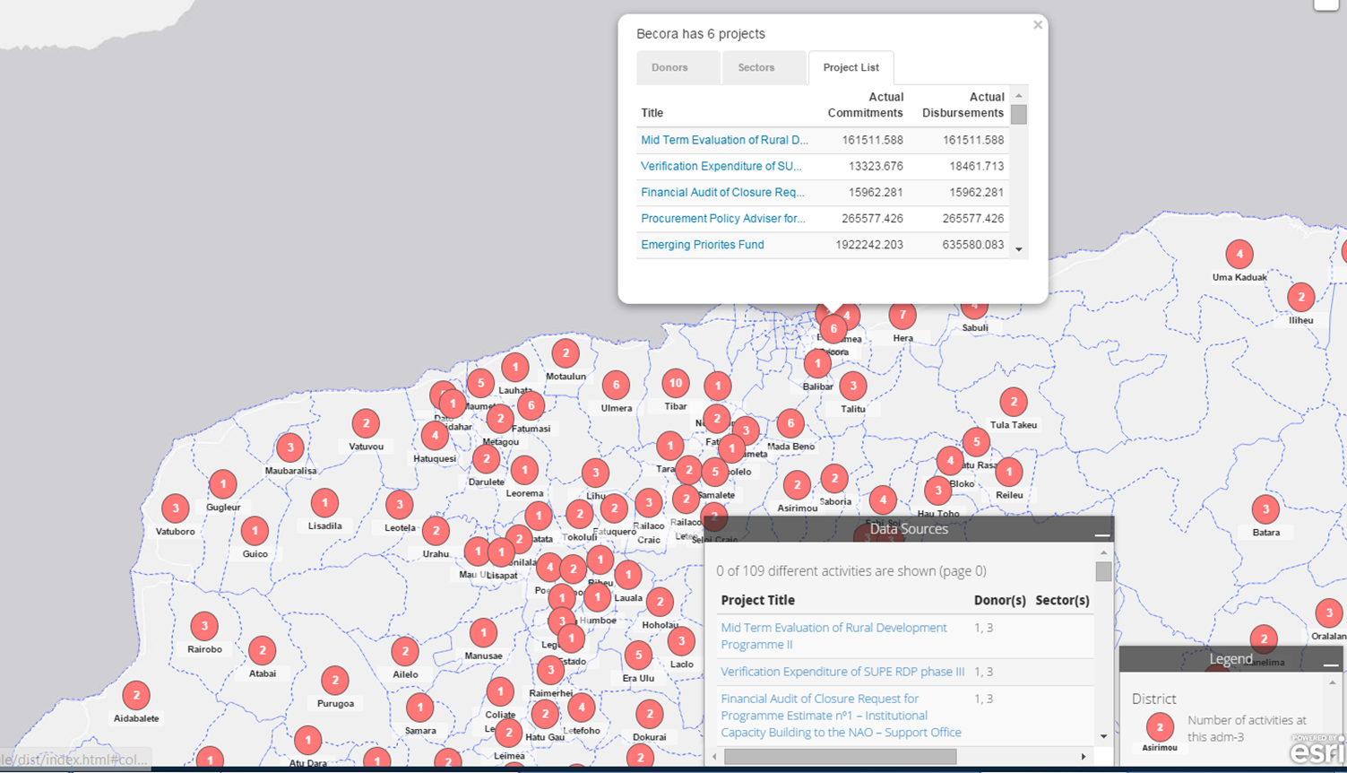Click the Data Sources horizontal scrollbar thumb

click(840, 757)
